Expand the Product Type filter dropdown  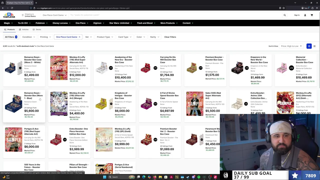coord(105,37)
